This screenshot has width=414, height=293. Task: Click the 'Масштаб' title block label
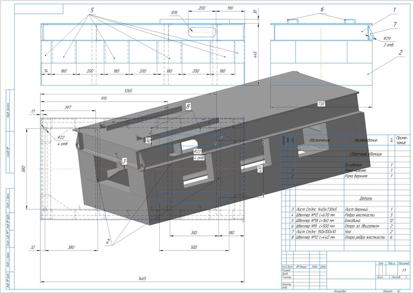[x=404, y=263]
